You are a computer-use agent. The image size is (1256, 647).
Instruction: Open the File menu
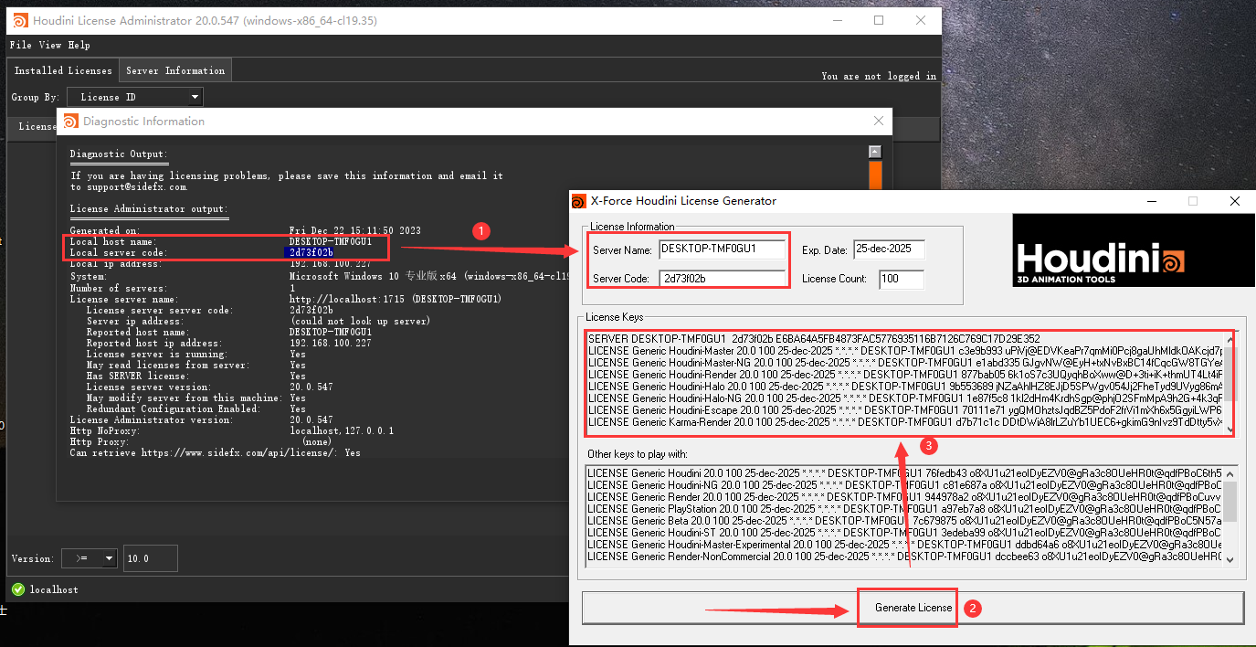20,45
